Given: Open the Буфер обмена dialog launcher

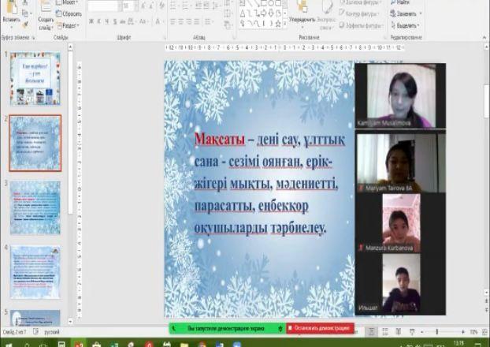Looking at the screenshot, I should coord(33,38).
